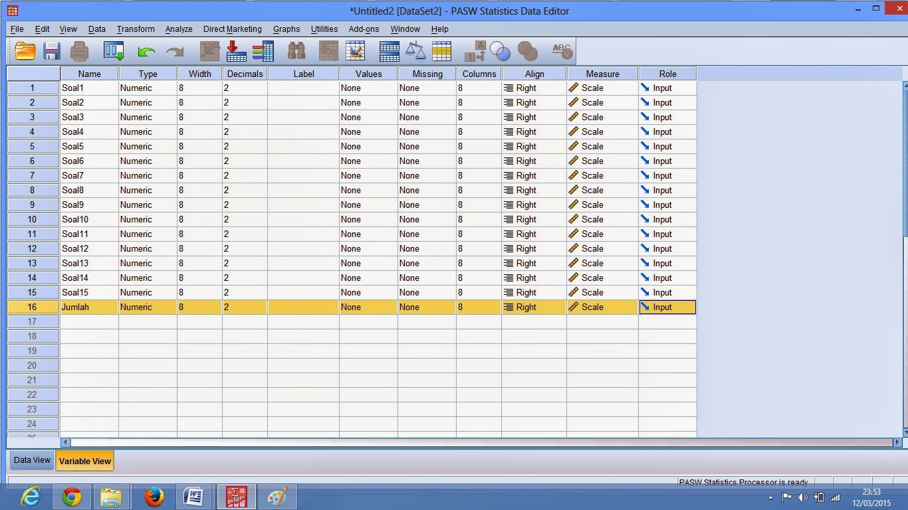Select row header number 1
This screenshot has height=510, width=908.
(33, 88)
